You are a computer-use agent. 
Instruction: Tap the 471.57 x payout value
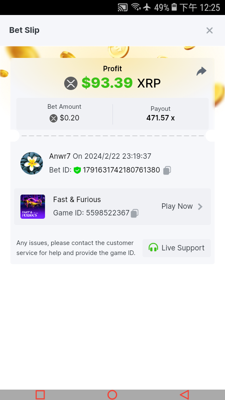point(160,118)
